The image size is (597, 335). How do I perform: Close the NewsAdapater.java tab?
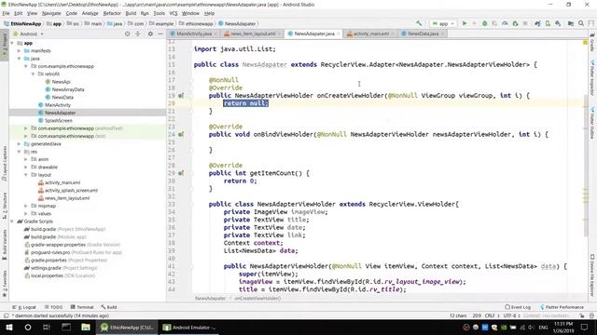339,33
